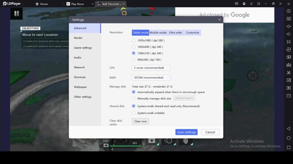Click the volume up icon
This screenshot has height=164, width=293.
[x=289, y=26]
